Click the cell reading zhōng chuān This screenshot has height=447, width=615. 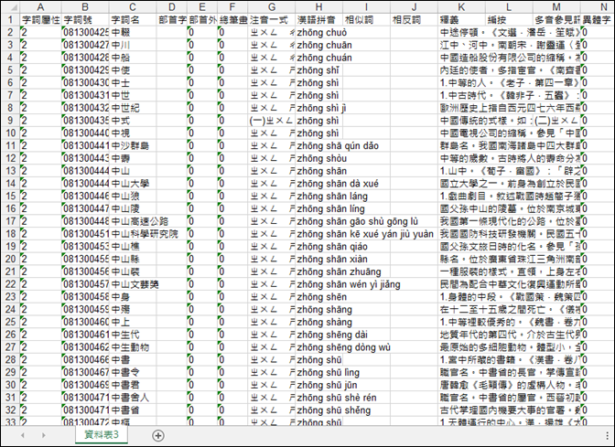coord(318,45)
